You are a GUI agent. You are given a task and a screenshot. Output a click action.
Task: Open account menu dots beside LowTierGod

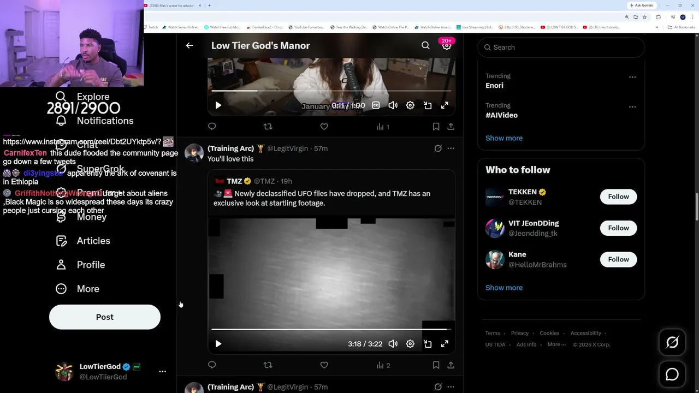[x=162, y=371]
